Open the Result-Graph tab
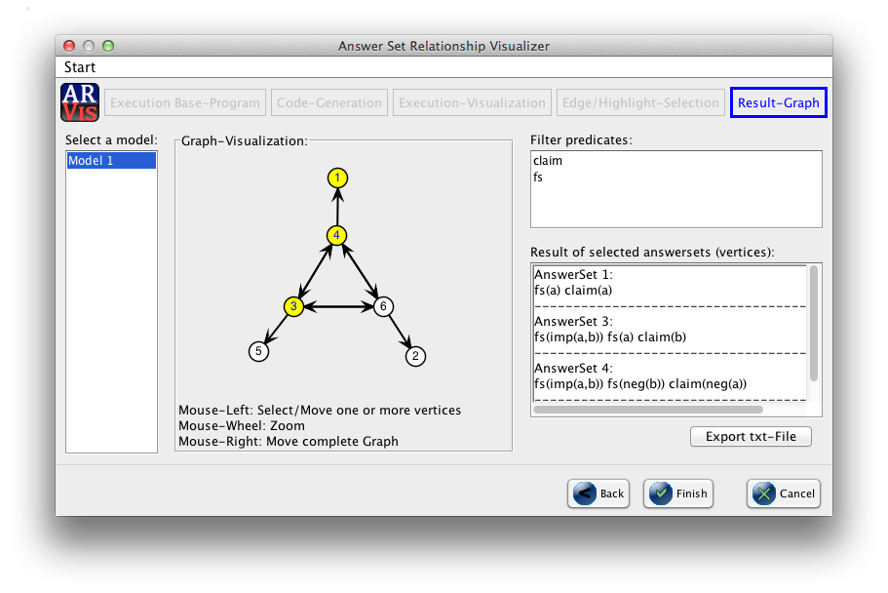Image resolution: width=888 pixels, height=593 pixels. [778, 102]
